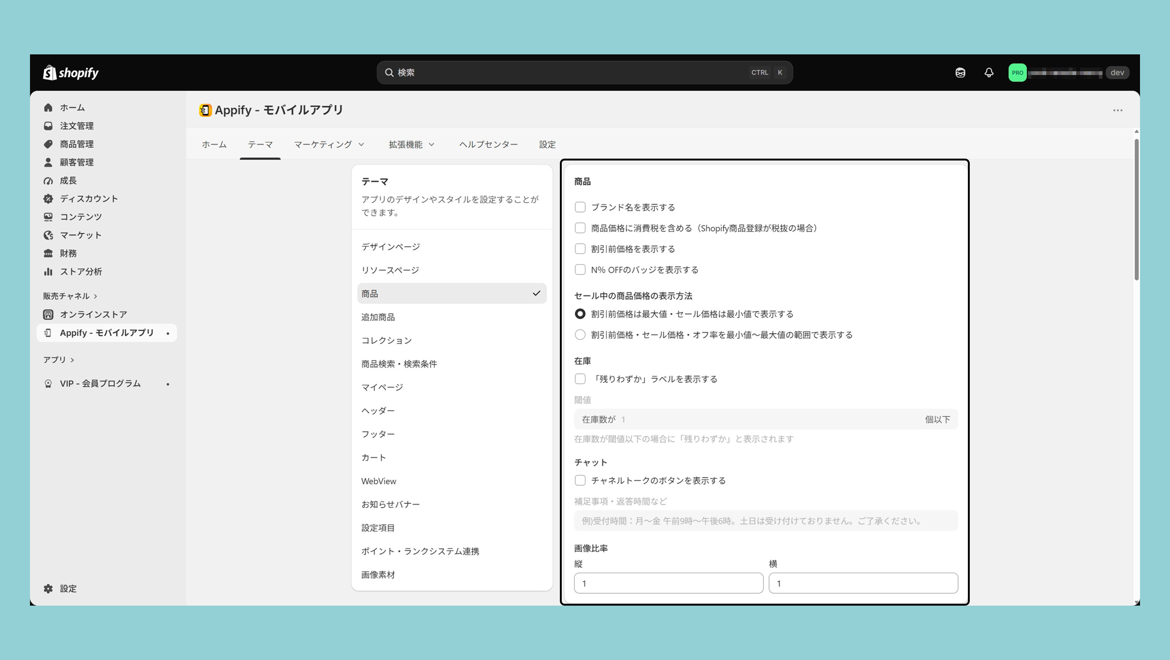1170x660 pixels.
Task: Expand the マーケティング dropdown menu
Action: (329, 144)
